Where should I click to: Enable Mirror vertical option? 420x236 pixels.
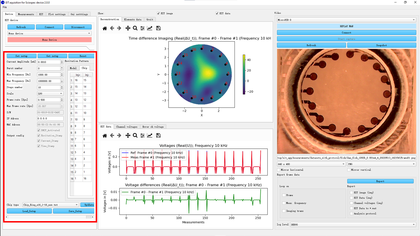pos(349,170)
